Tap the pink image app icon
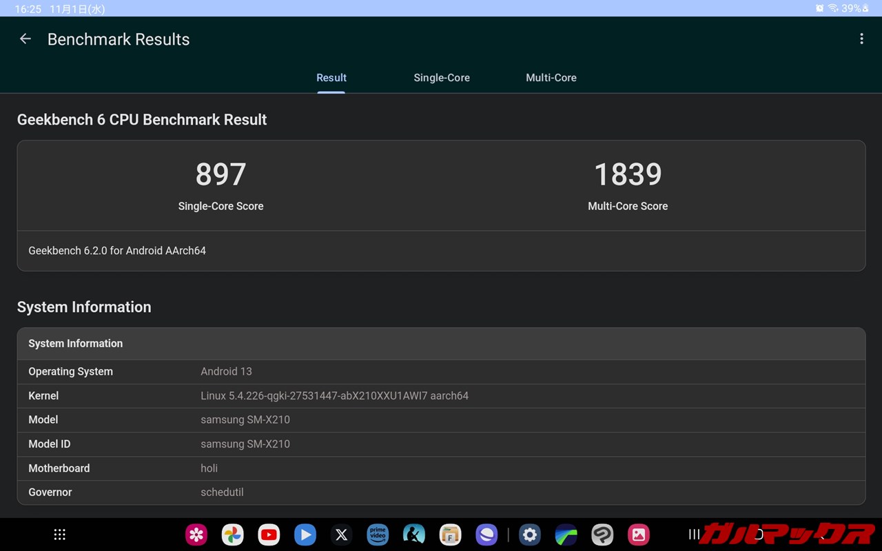The height and width of the screenshot is (551, 882). point(639,534)
